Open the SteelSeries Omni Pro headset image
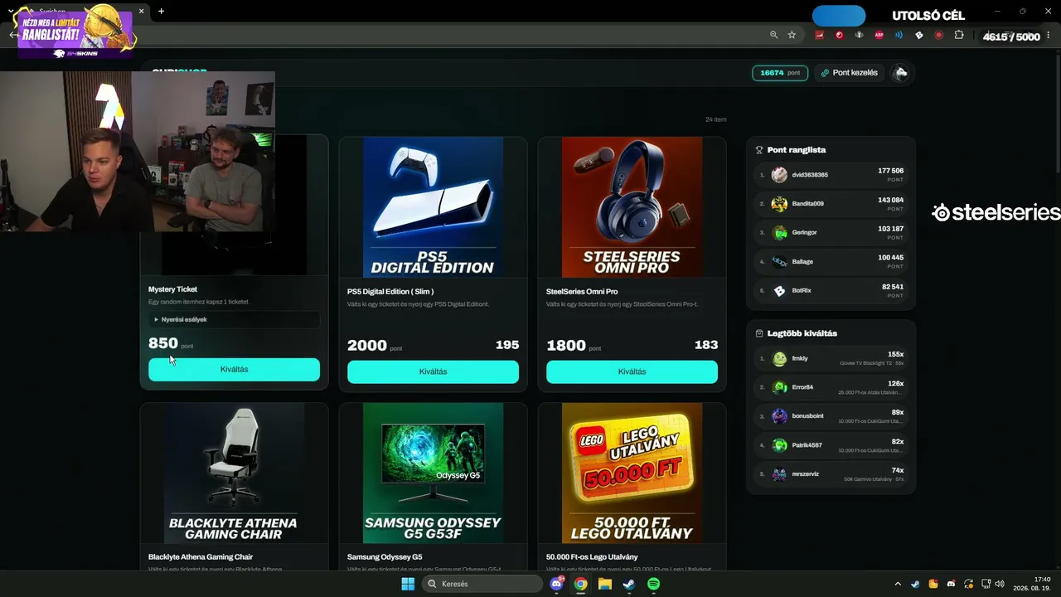The image size is (1061, 597). coord(632,207)
